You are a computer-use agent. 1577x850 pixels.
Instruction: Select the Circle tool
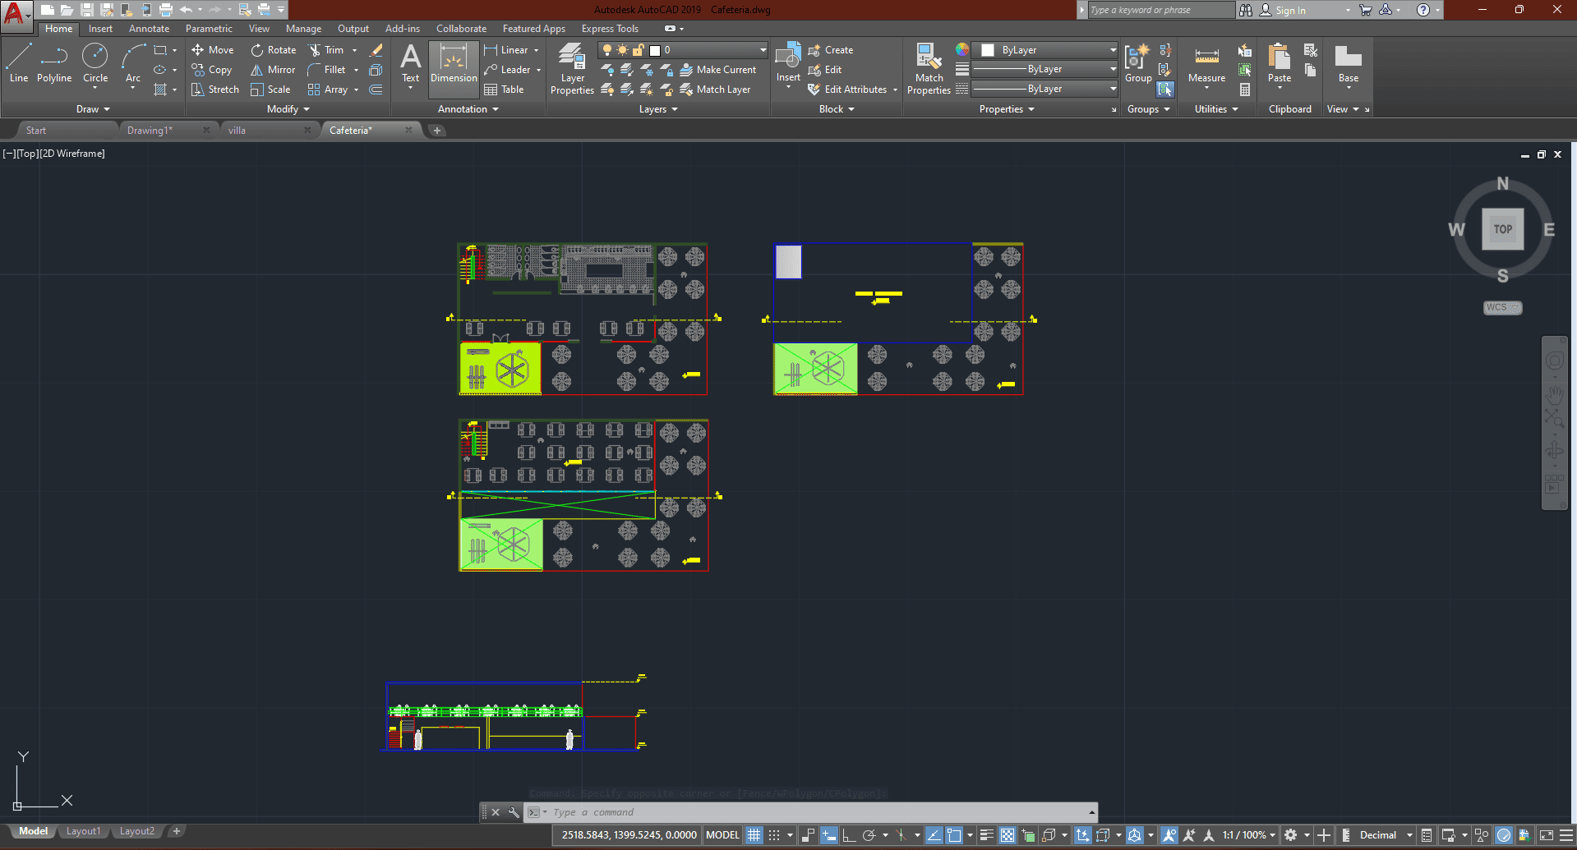click(x=95, y=63)
